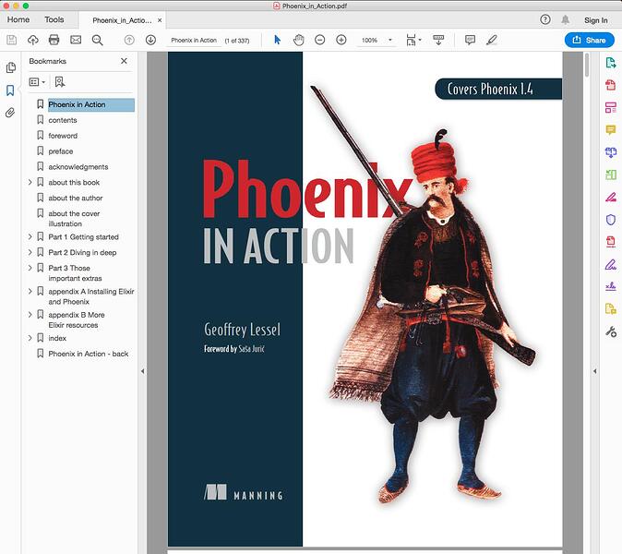This screenshot has height=554, width=622.
Task: Go to previous page arrow
Action: point(129,40)
